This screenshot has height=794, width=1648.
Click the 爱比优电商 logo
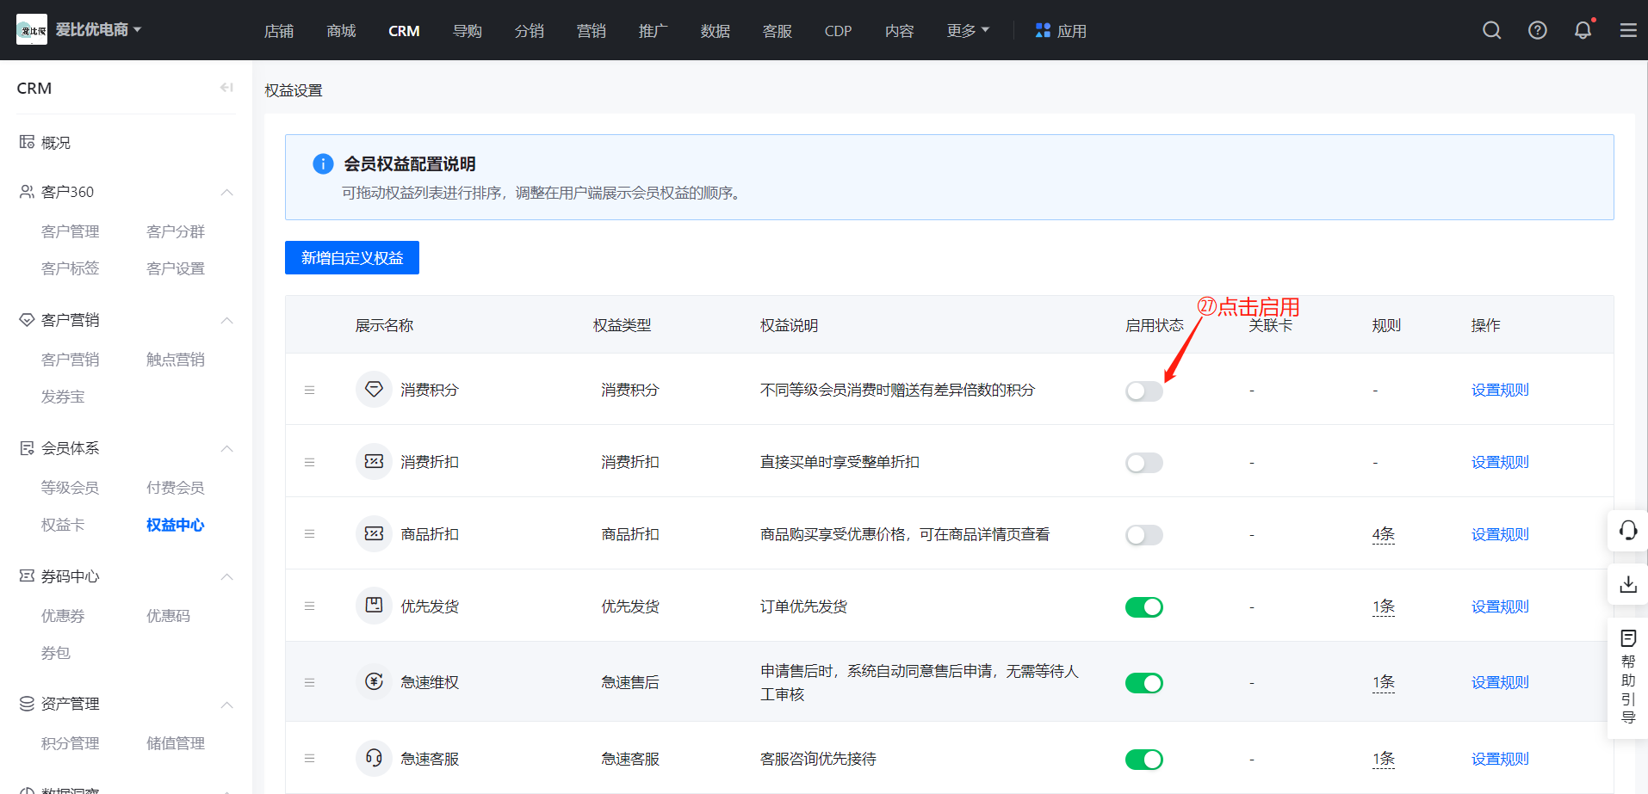point(32,30)
